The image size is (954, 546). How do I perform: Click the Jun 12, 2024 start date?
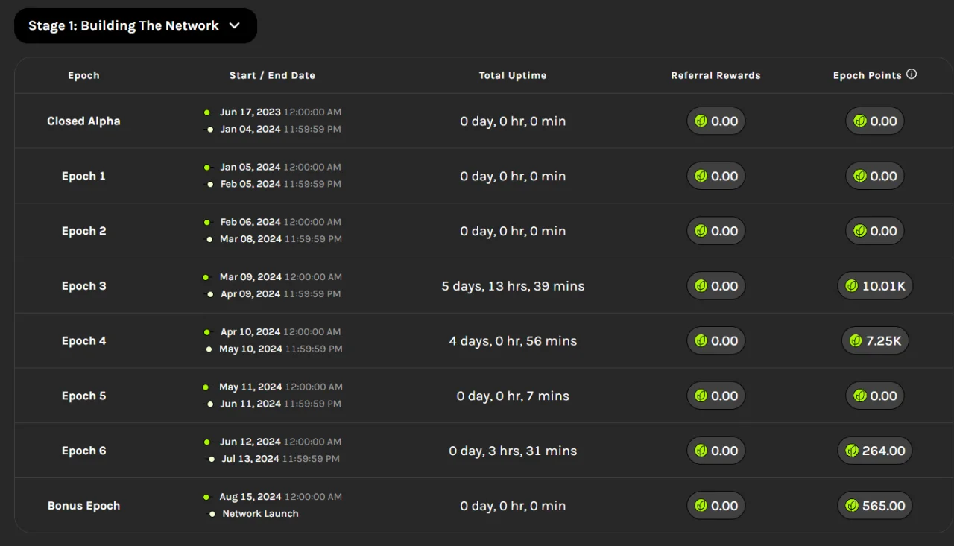tap(250, 442)
